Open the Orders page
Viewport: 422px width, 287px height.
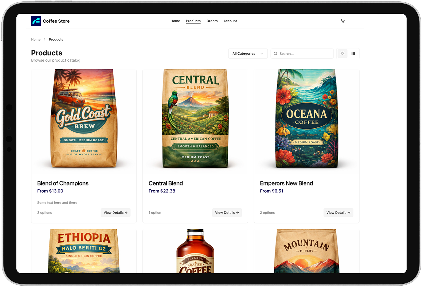coord(212,21)
